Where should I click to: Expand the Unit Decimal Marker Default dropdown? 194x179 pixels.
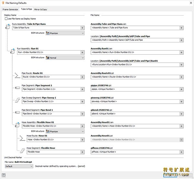(19, 166)
